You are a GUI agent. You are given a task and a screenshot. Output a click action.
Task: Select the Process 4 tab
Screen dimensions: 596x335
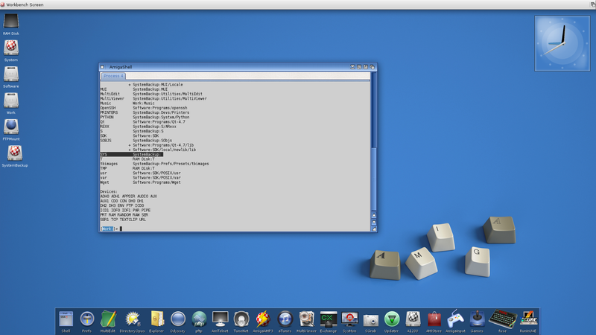113,76
